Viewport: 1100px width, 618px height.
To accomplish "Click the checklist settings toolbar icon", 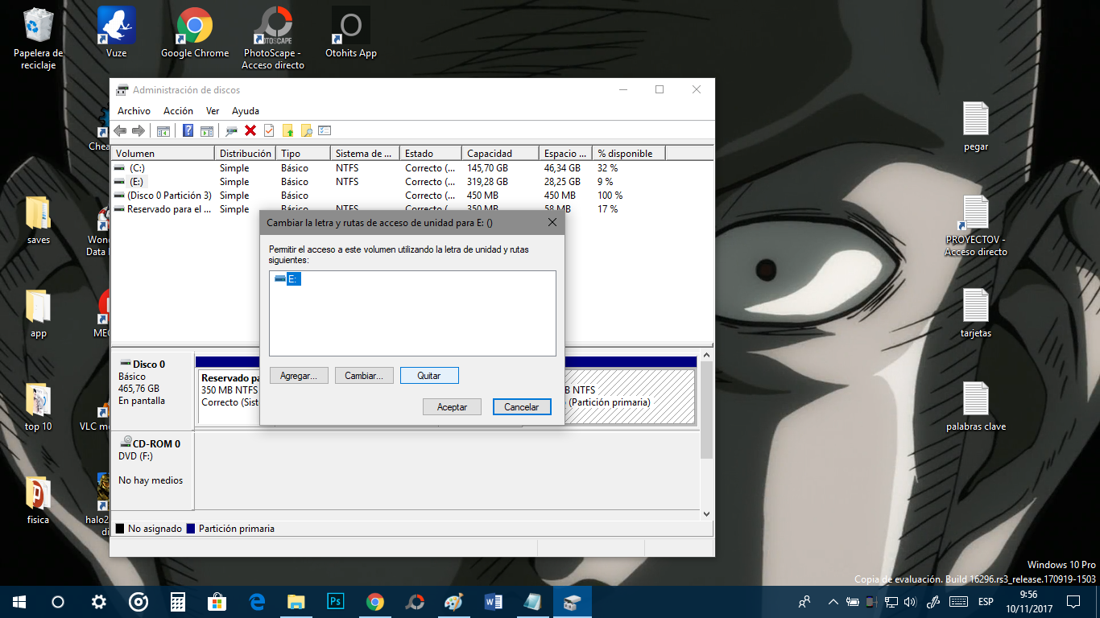I will tap(325, 130).
